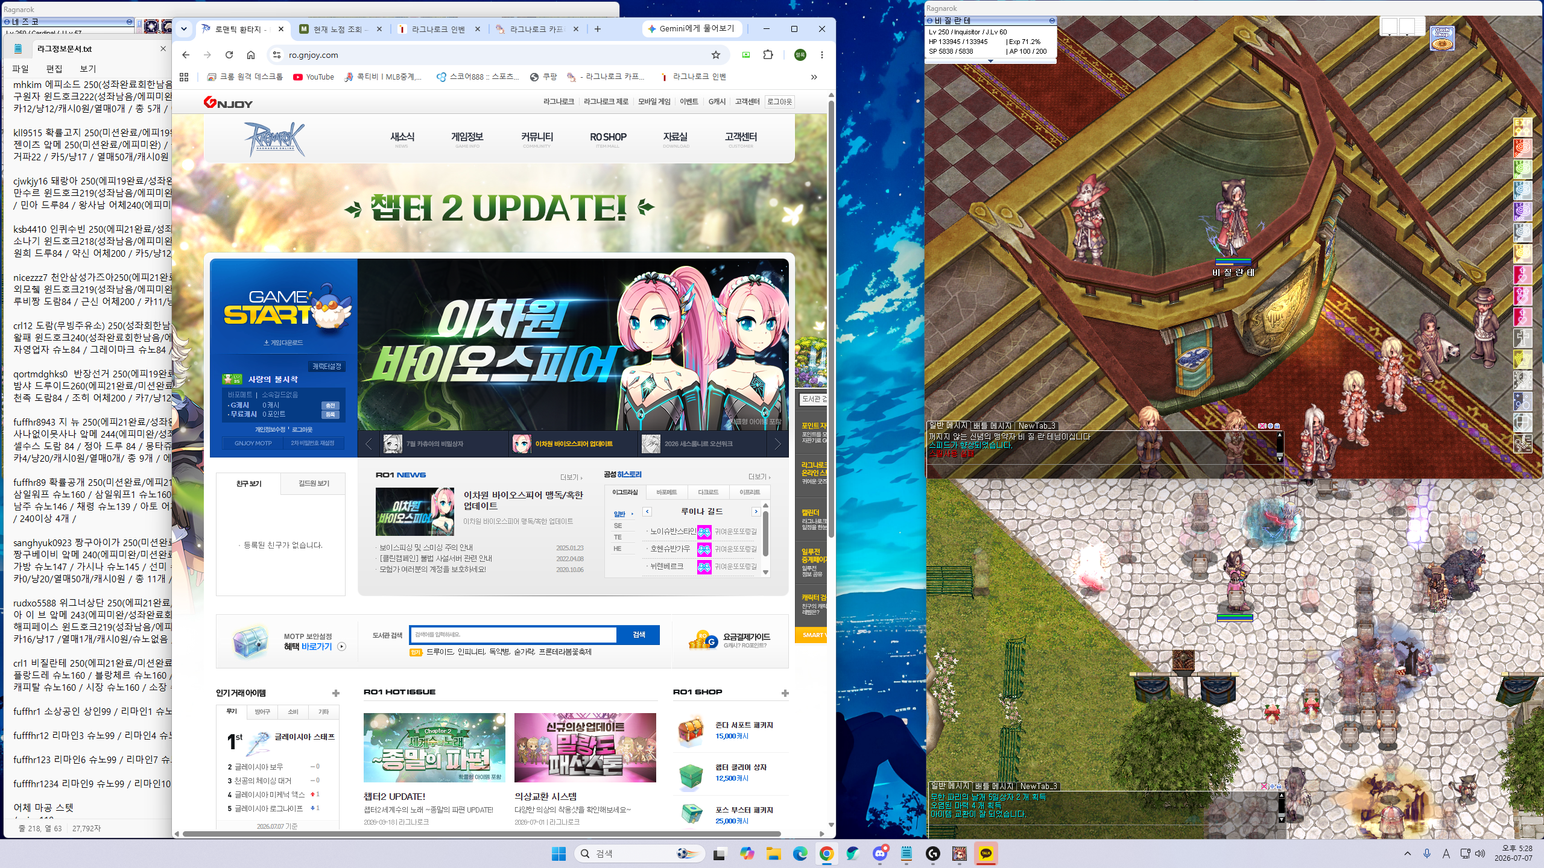Click the 로그아웃 link at top

[x=779, y=102]
